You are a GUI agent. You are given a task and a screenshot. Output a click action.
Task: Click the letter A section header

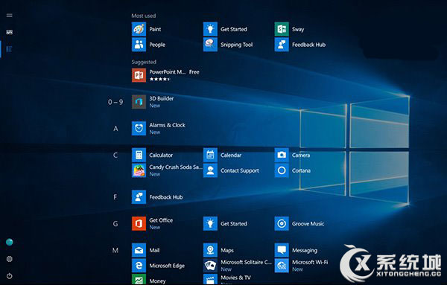coord(115,129)
